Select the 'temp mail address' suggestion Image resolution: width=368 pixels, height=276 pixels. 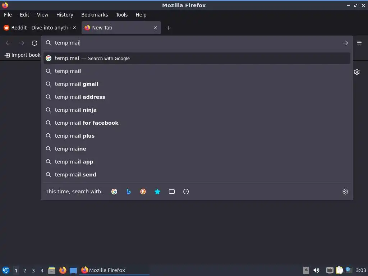point(197,97)
